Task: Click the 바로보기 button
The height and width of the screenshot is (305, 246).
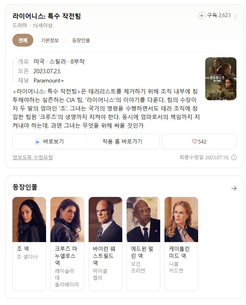Action: [49, 141]
